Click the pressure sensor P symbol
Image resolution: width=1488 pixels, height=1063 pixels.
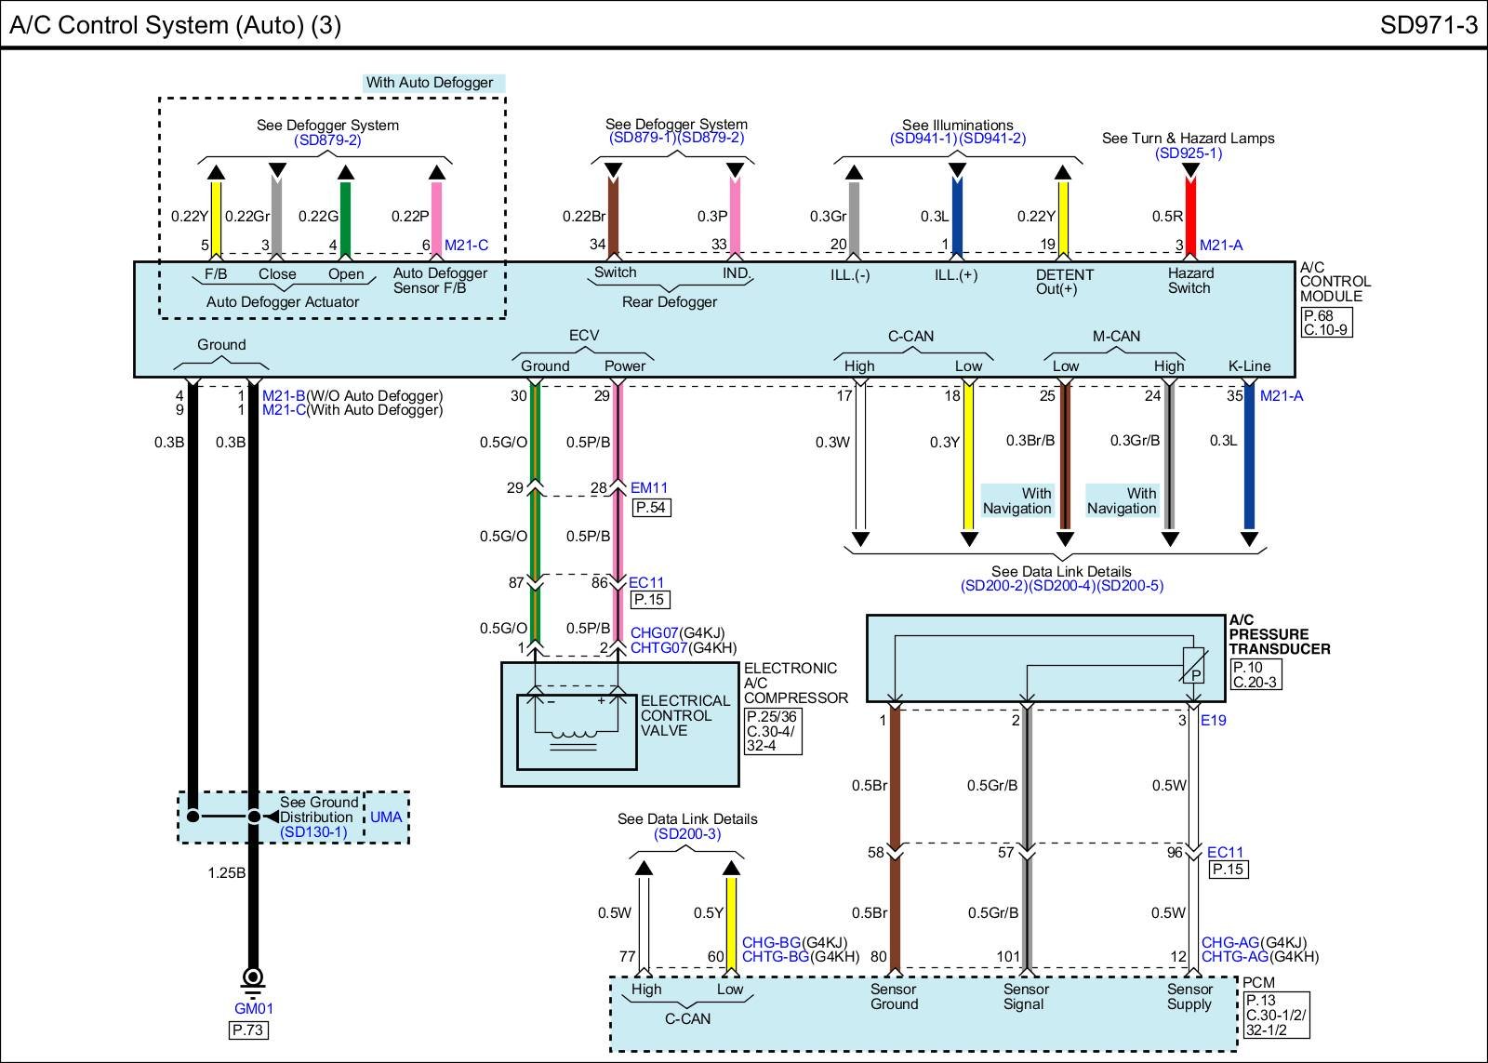(1193, 666)
